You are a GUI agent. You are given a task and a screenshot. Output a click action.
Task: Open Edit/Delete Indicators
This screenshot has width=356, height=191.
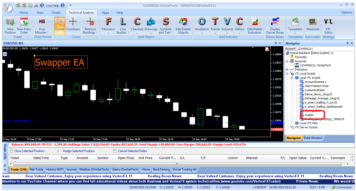pyautogui.click(x=255, y=26)
